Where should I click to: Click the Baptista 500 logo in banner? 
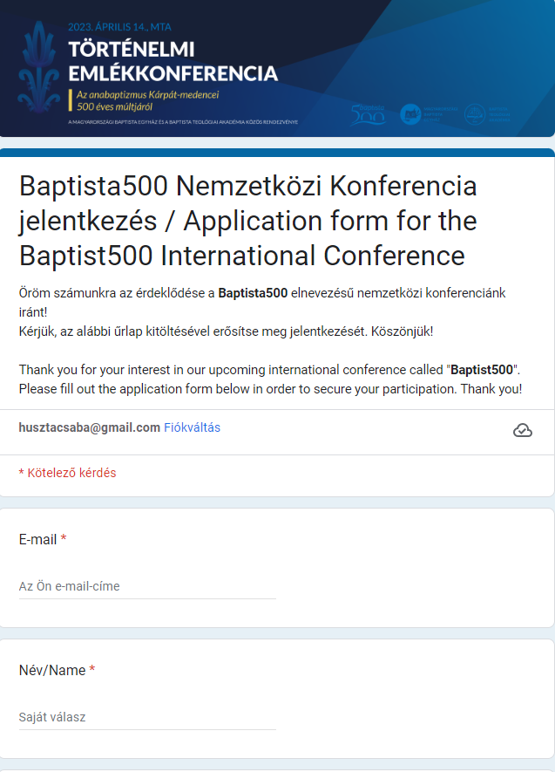point(368,115)
